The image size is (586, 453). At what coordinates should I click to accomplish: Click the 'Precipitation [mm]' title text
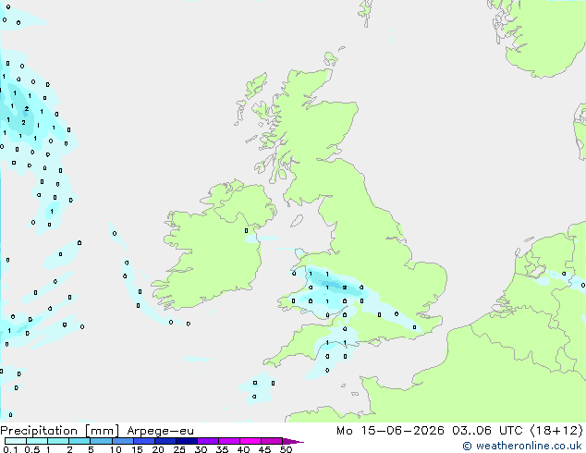[x=60, y=431]
